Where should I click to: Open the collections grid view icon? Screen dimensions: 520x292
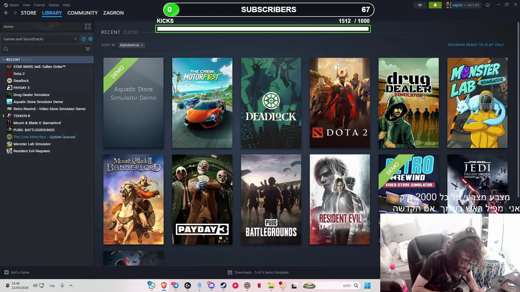87,26
